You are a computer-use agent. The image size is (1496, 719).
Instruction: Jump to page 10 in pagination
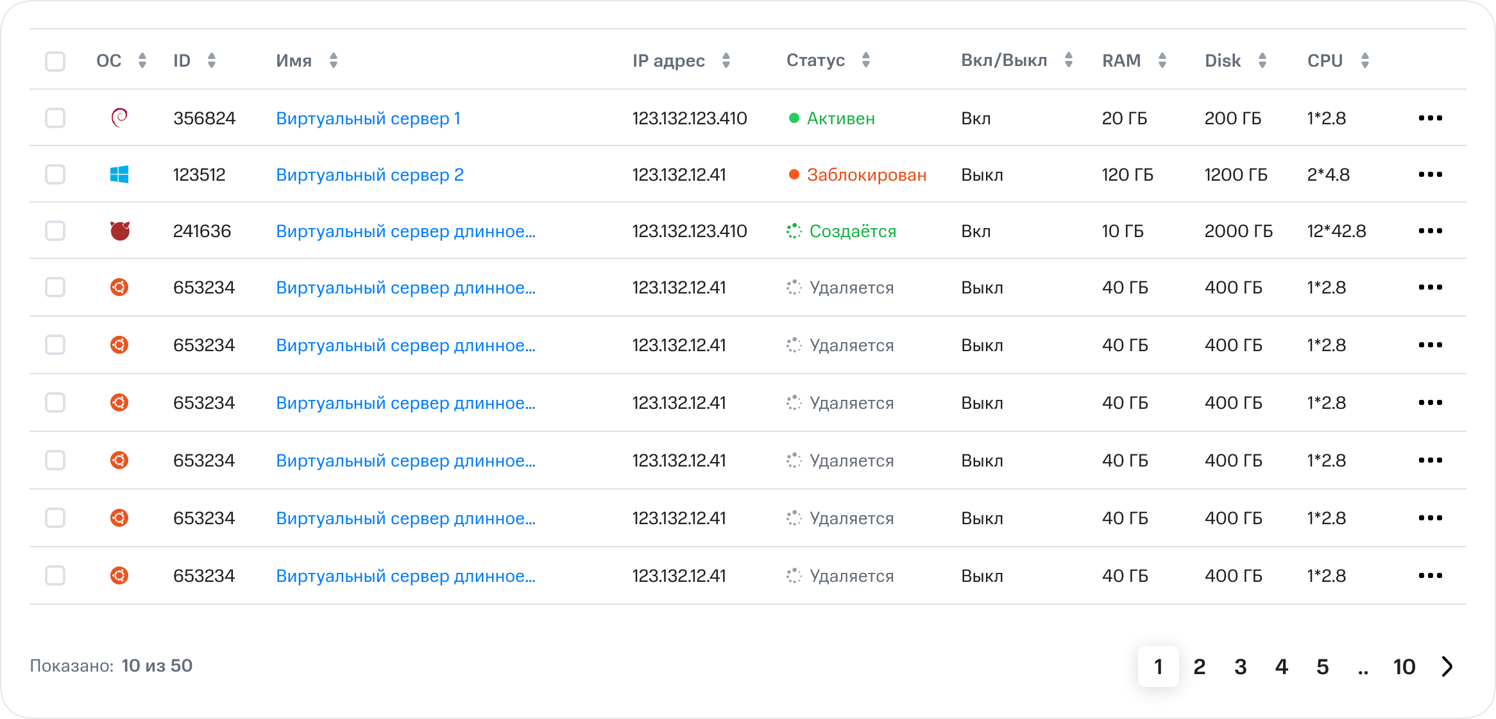[x=1404, y=666]
